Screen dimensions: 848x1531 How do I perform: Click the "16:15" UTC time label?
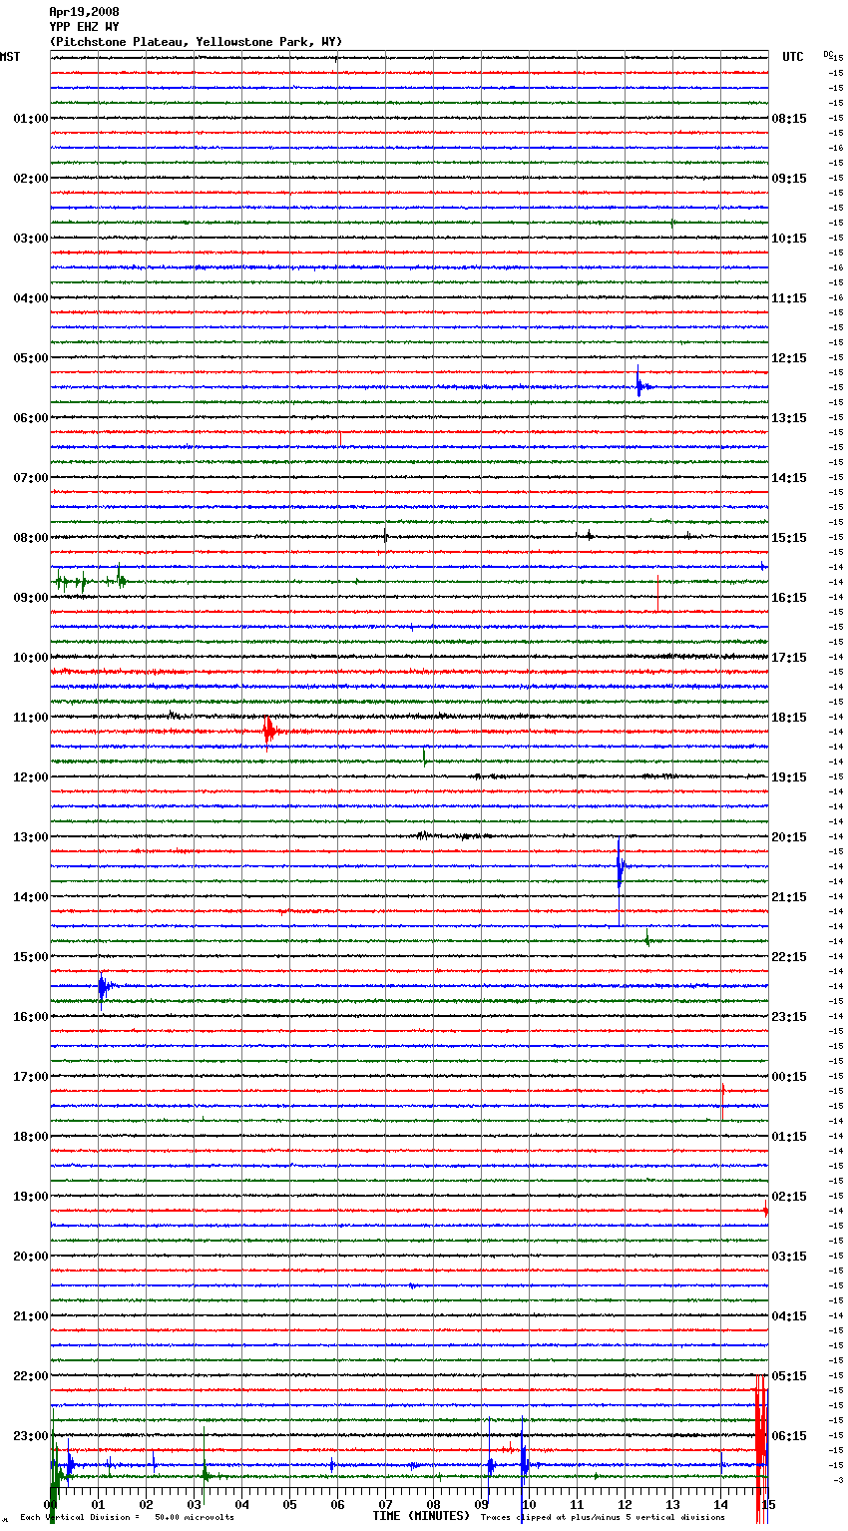pyautogui.click(x=789, y=598)
